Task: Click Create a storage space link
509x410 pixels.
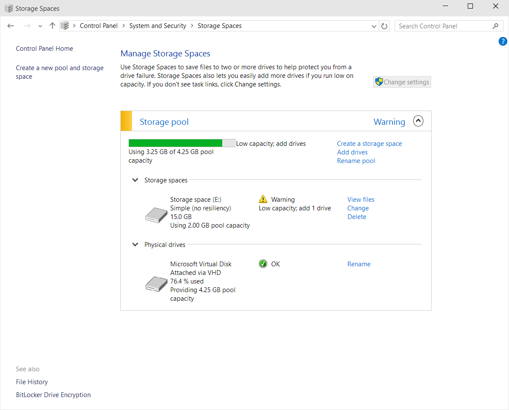Action: coord(369,144)
